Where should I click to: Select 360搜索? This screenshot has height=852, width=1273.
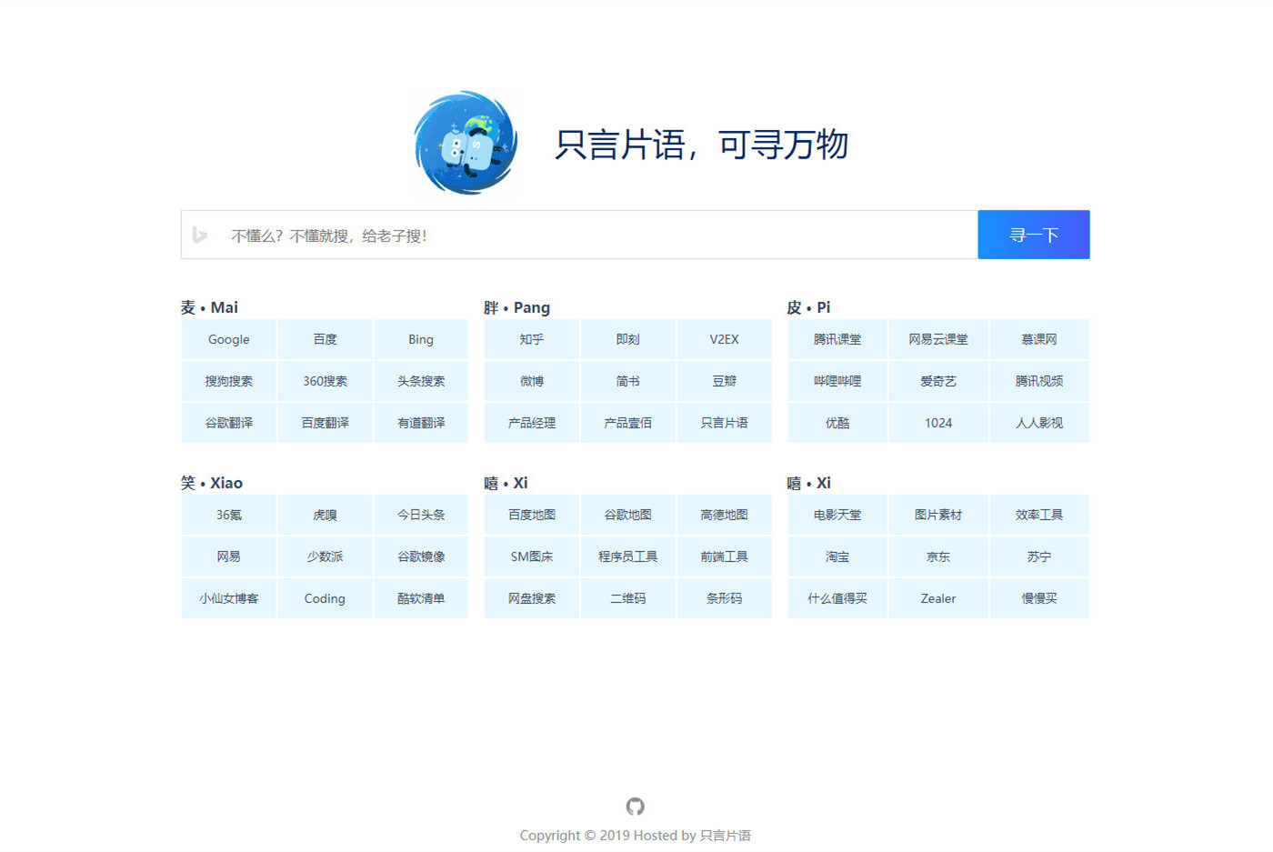coord(325,381)
